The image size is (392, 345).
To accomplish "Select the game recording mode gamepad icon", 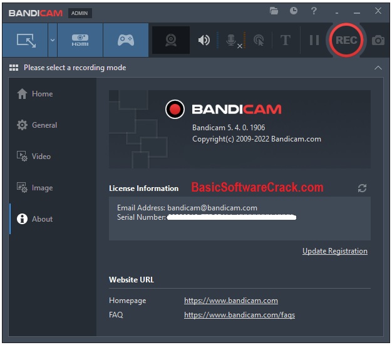I will tap(126, 40).
